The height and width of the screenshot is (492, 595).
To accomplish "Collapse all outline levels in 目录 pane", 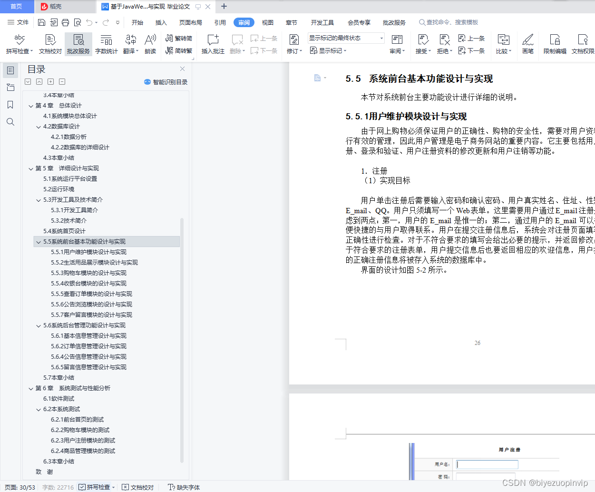I will coord(62,82).
